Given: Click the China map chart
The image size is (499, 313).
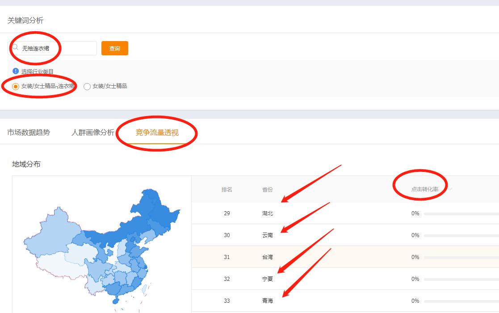Looking at the screenshot, I should click(102, 250).
